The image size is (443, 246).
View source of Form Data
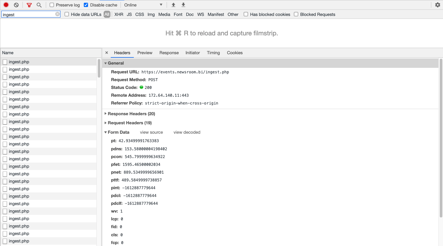(x=151, y=132)
